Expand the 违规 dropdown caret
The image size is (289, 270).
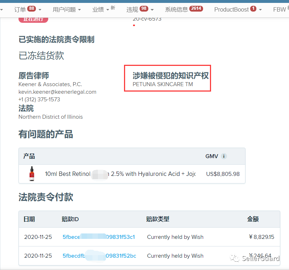(x=152, y=10)
